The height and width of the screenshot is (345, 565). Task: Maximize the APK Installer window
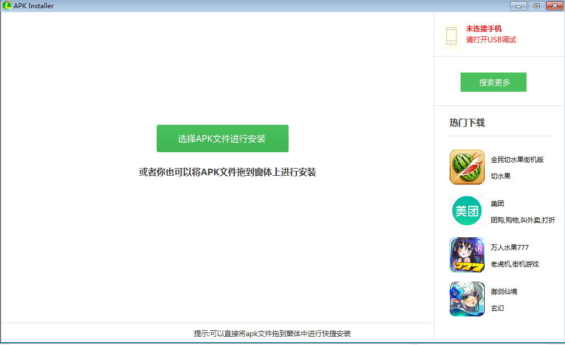(x=536, y=6)
